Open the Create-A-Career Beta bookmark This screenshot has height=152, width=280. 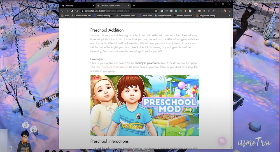pyautogui.click(x=81, y=15)
